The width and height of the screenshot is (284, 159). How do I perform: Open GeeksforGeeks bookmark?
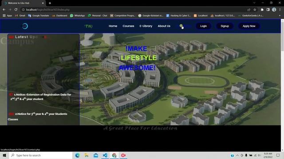tap(251, 16)
